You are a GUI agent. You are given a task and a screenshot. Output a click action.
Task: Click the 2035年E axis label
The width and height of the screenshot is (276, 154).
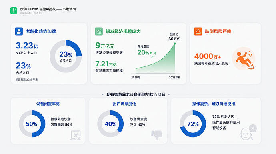[174, 78]
